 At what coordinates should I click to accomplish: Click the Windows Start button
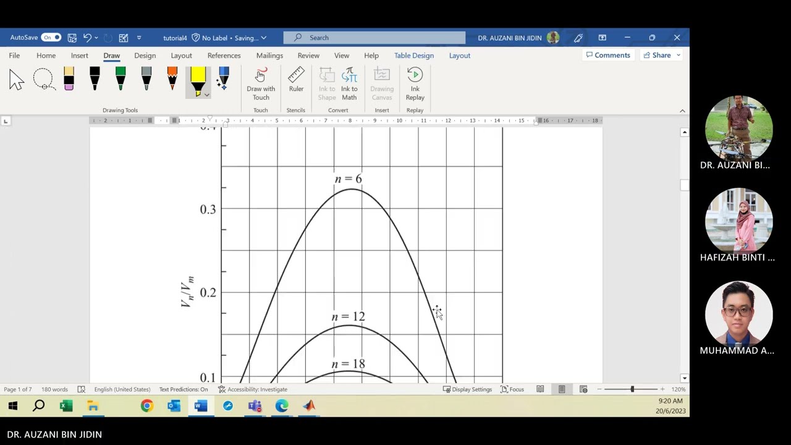(x=12, y=406)
